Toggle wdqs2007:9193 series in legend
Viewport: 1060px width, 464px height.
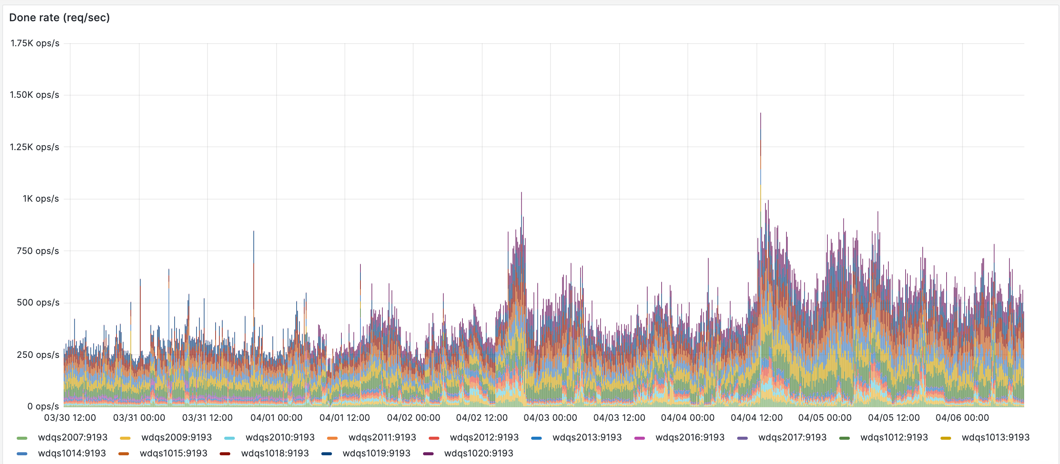pos(72,437)
